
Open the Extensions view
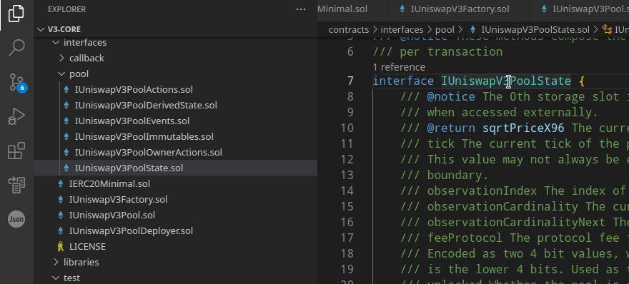[x=16, y=151]
